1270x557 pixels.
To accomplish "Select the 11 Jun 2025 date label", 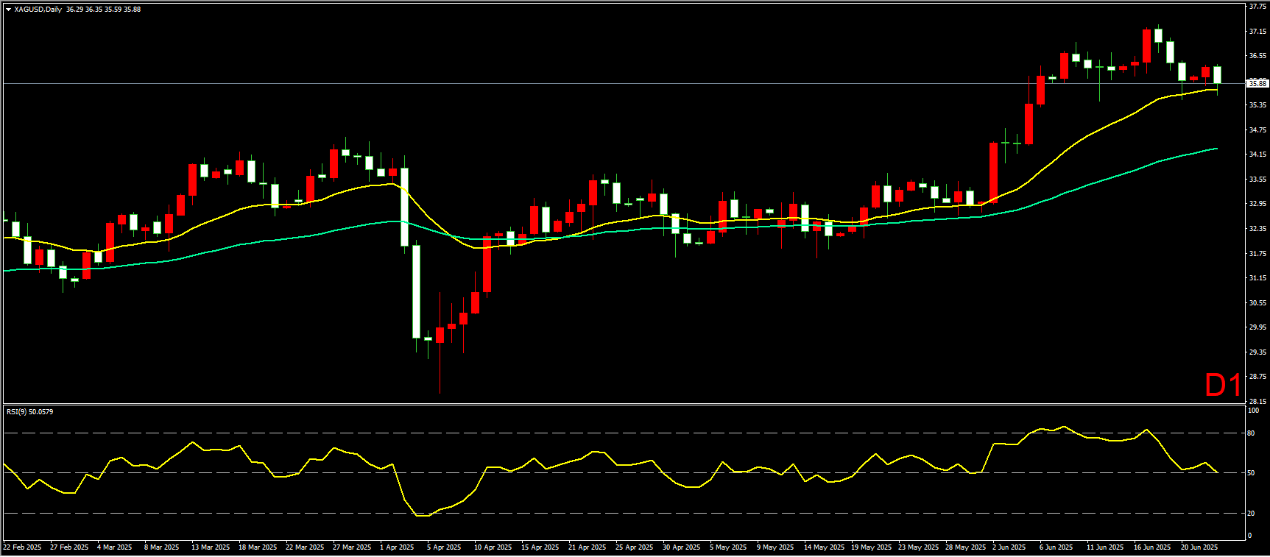I will pyautogui.click(x=1105, y=547).
